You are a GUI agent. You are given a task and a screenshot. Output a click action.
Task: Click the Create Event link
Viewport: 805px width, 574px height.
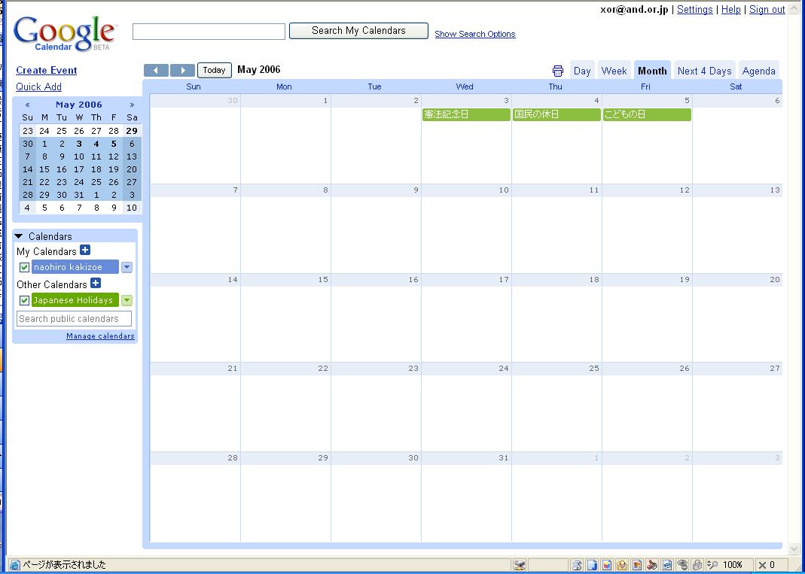[x=46, y=70]
